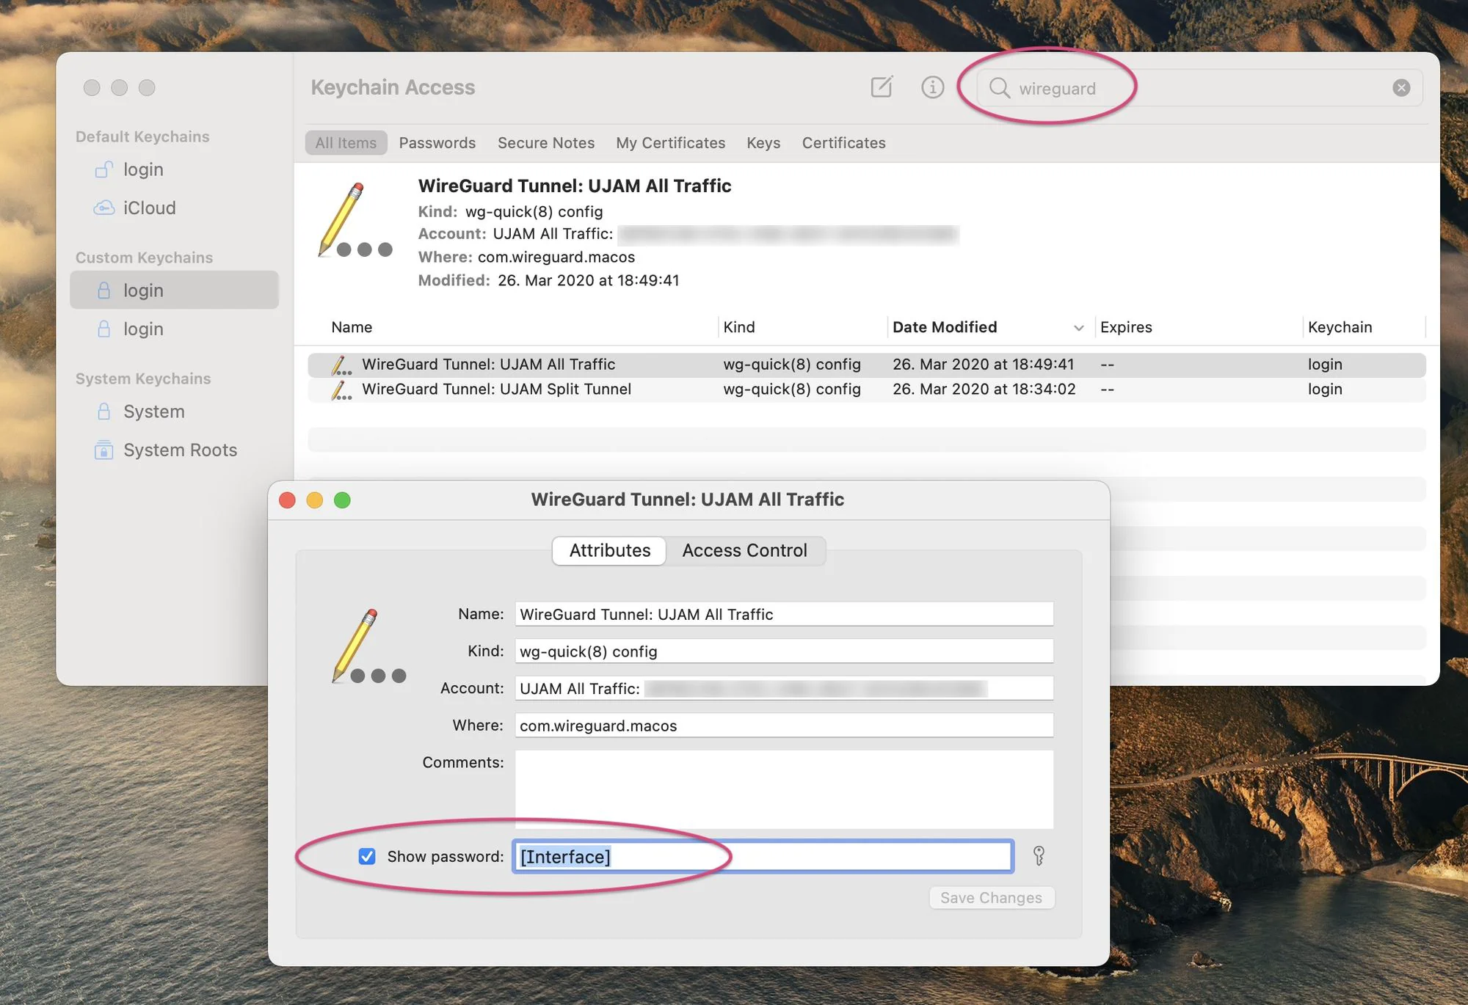Show the Secure Notes category
Viewport: 1468px width, 1005px height.
545,143
